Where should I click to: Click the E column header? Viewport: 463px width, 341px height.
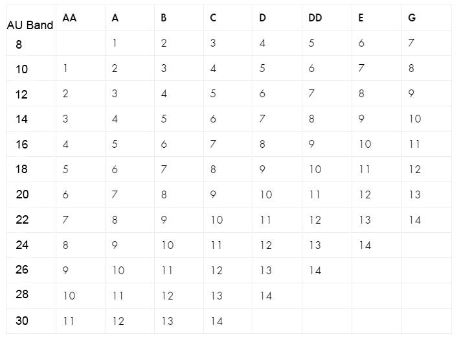[x=361, y=18]
